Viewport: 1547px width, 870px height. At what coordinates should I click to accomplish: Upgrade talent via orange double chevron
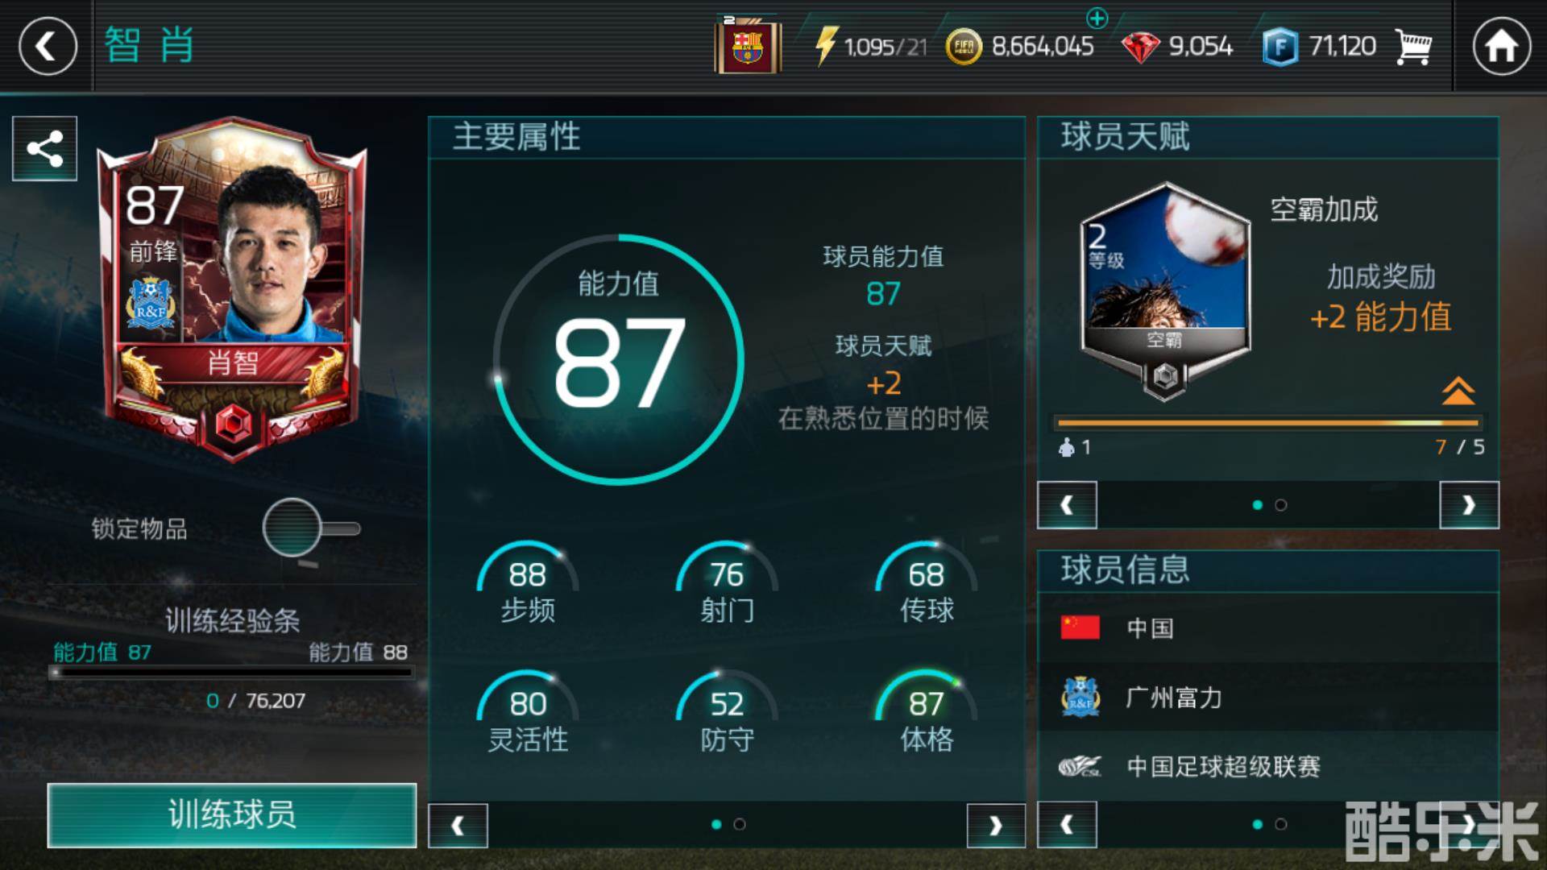(x=1458, y=391)
